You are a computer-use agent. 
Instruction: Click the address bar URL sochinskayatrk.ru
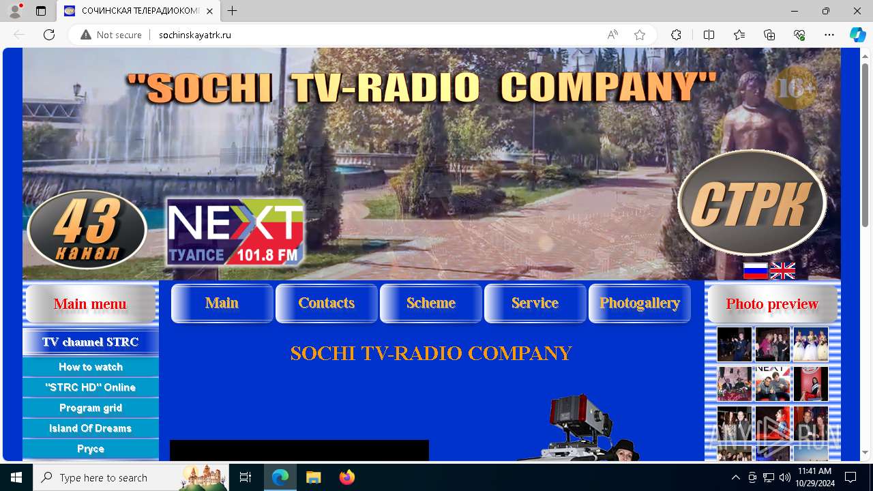[x=195, y=35]
